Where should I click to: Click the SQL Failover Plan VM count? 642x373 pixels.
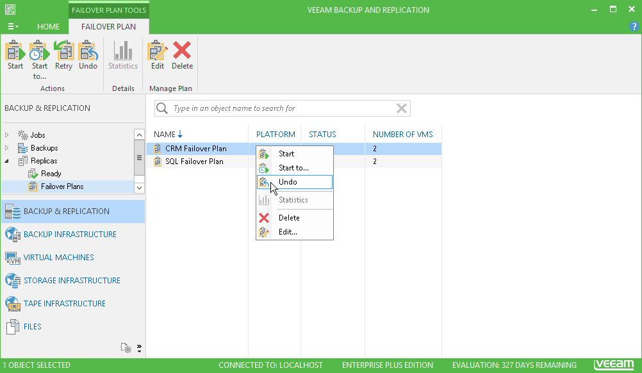coord(375,162)
